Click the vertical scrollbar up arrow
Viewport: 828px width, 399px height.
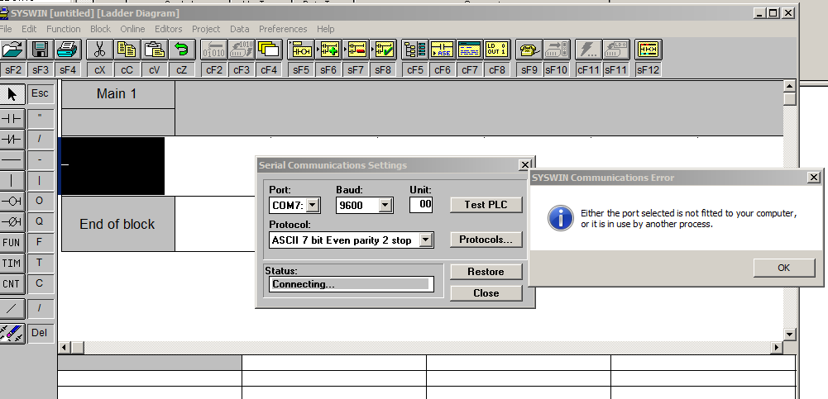pyautogui.click(x=789, y=86)
